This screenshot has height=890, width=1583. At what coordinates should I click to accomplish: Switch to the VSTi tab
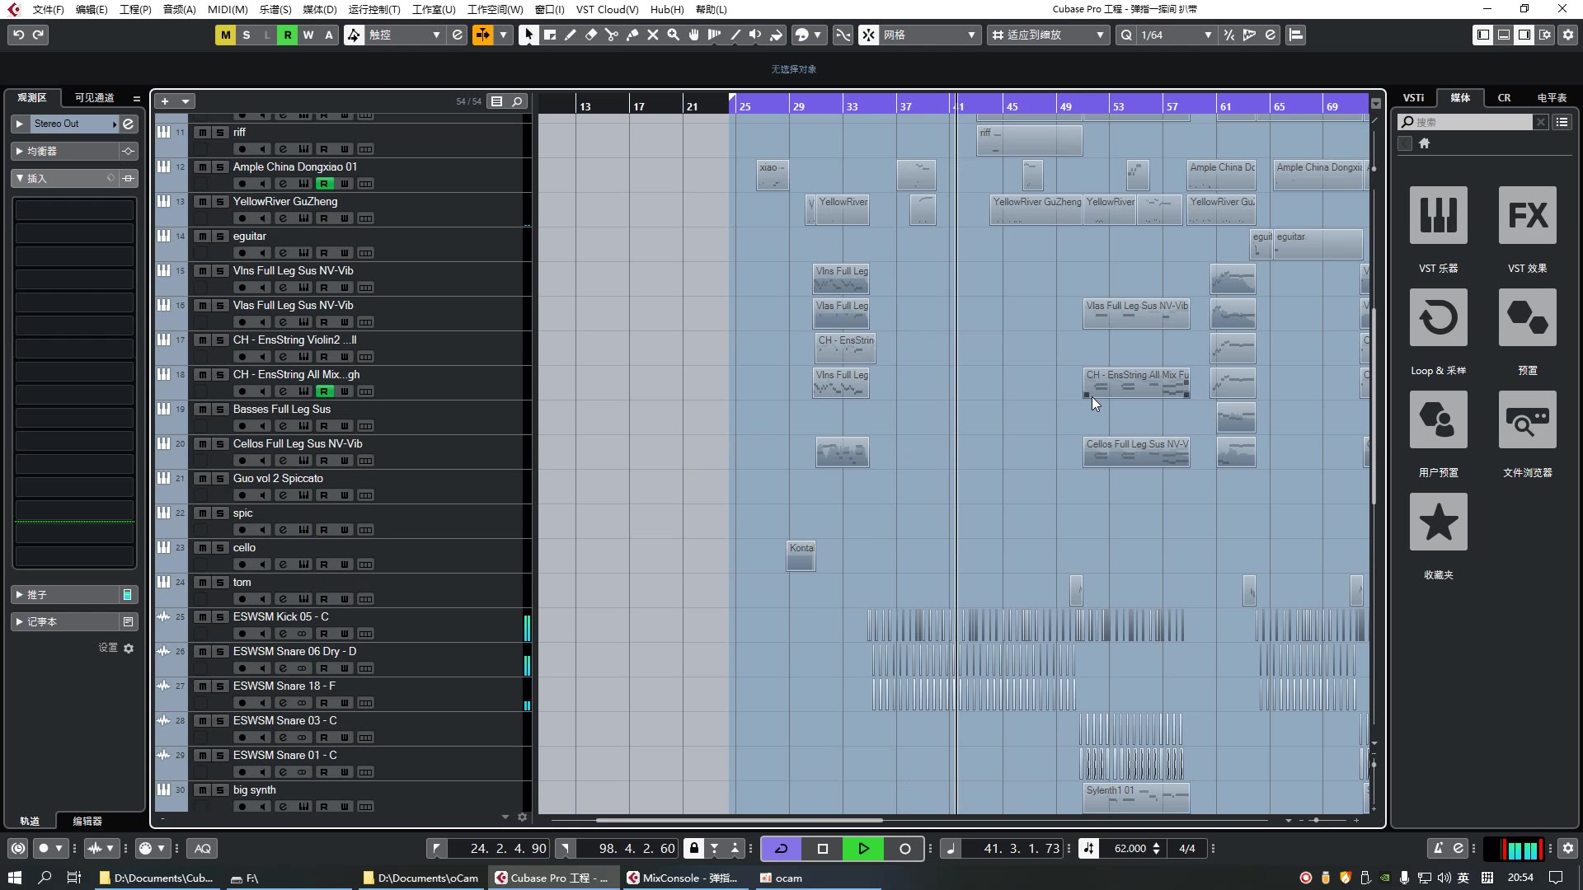point(1413,97)
